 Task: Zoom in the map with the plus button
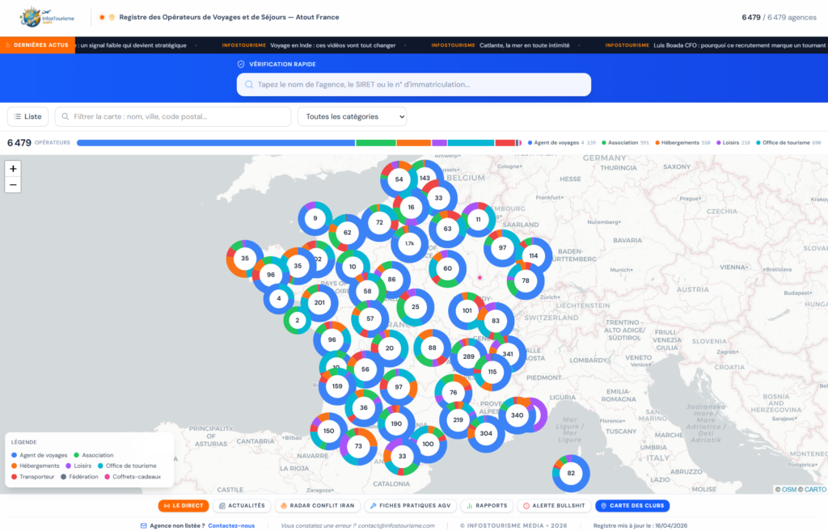coord(13,169)
